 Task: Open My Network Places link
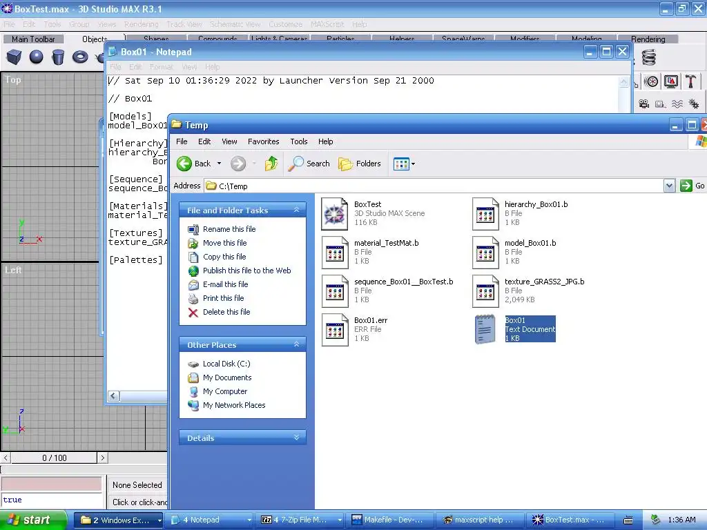234,405
